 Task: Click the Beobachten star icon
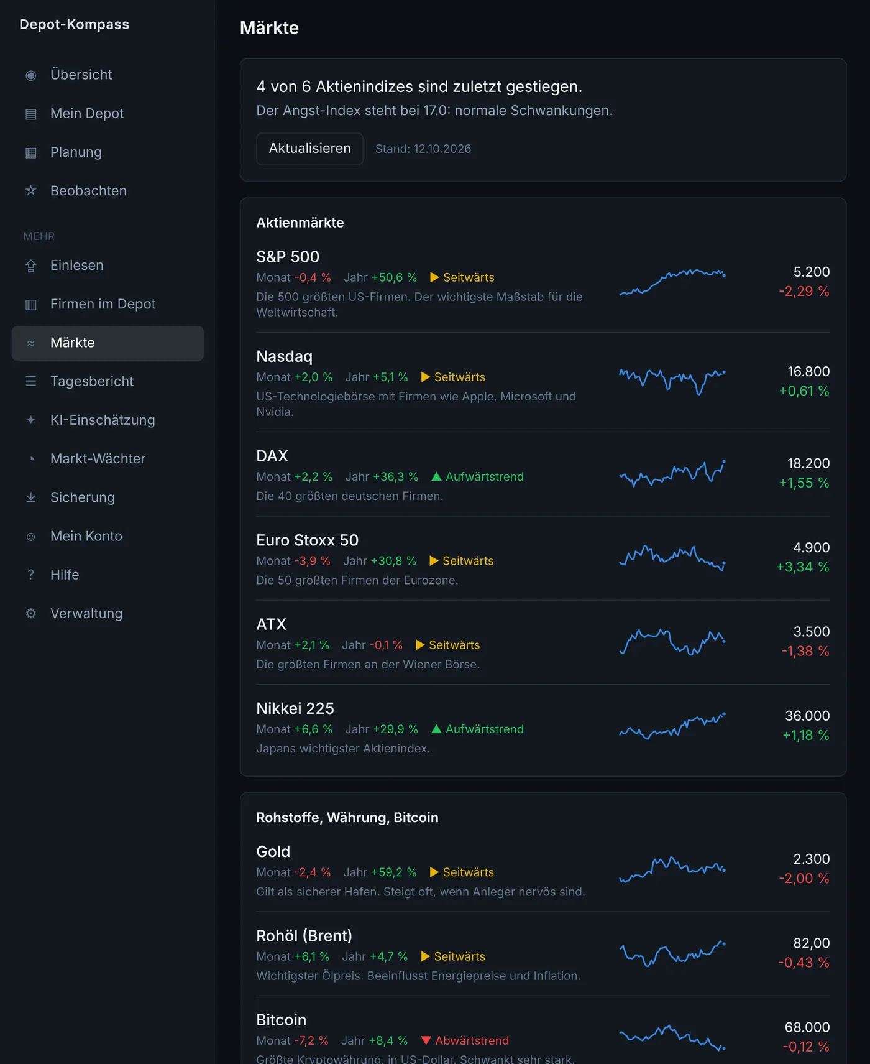[31, 191]
